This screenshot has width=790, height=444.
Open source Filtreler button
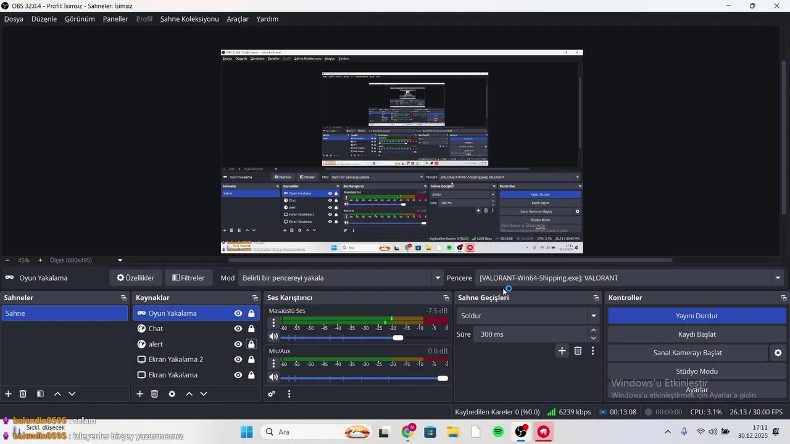coord(188,278)
